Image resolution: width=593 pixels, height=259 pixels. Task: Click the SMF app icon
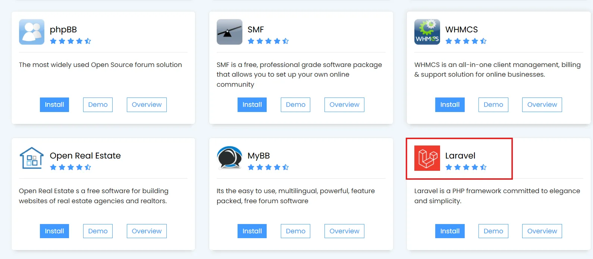pyautogui.click(x=229, y=32)
